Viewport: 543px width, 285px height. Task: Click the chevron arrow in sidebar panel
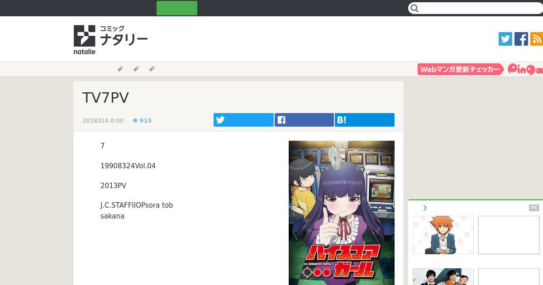pos(425,208)
